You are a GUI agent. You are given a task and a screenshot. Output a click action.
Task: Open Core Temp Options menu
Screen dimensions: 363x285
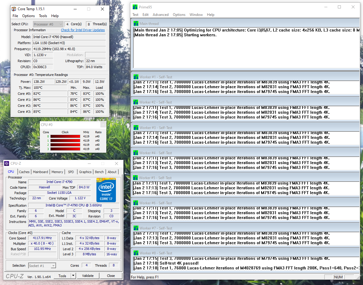pos(28,16)
